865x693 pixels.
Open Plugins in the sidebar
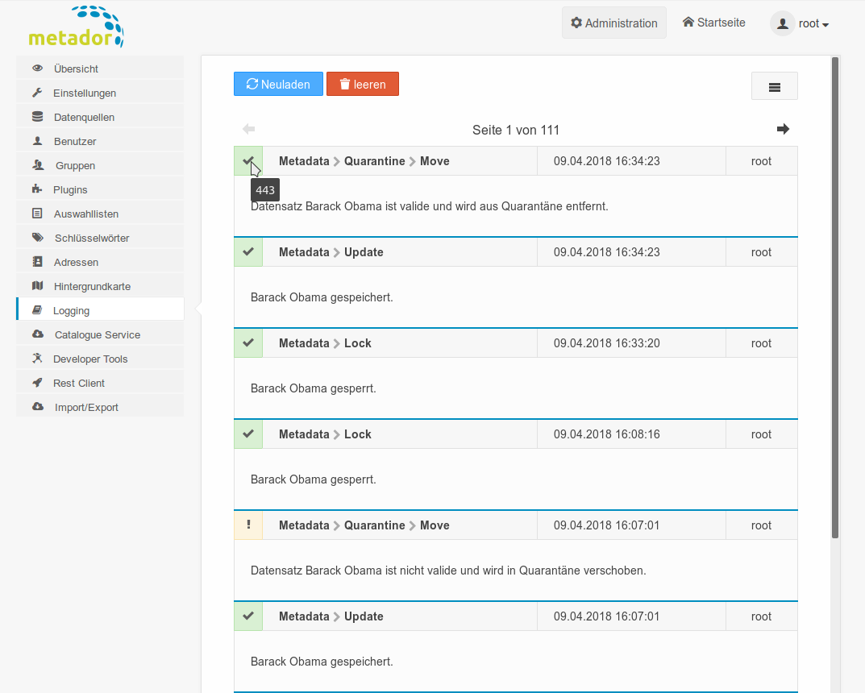101,189
